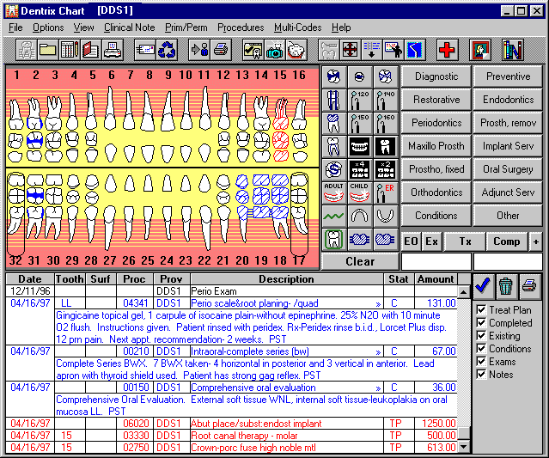This screenshot has width=549, height=458.
Task: Select the ADULT prophylaxis button
Action: (x=333, y=192)
